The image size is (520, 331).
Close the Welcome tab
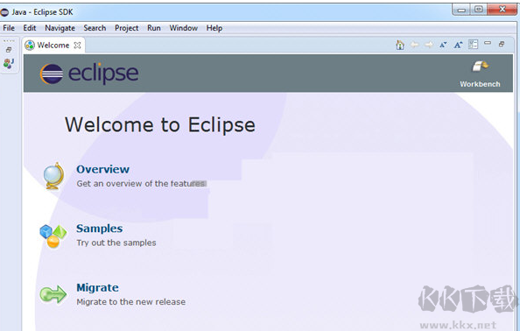pyautogui.click(x=78, y=46)
